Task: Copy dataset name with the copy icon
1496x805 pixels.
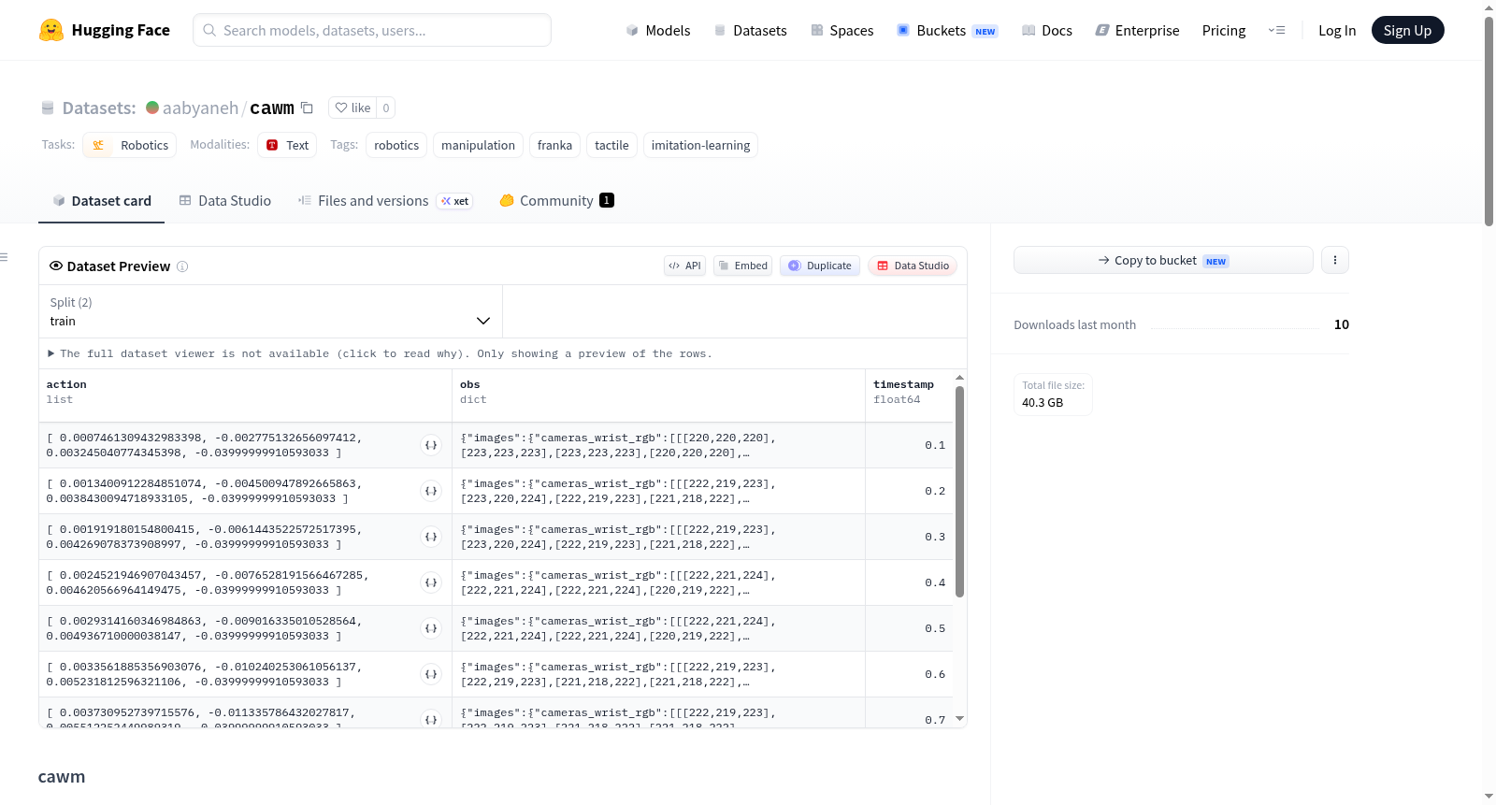Action: (x=307, y=108)
